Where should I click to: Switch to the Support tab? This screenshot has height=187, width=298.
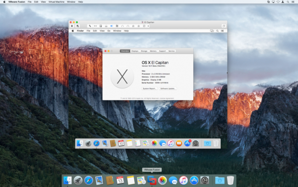click(x=162, y=51)
